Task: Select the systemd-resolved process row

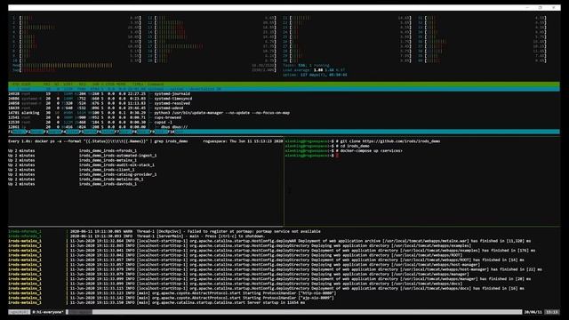Action: click(x=284, y=103)
